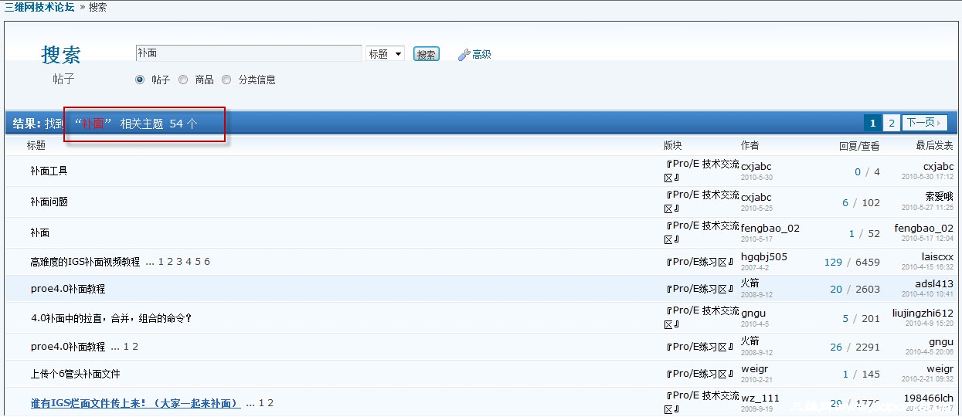Jump to page 6 of 高难度的IGS补面视频教程
Screen dimensions: 962x417
[207, 262]
